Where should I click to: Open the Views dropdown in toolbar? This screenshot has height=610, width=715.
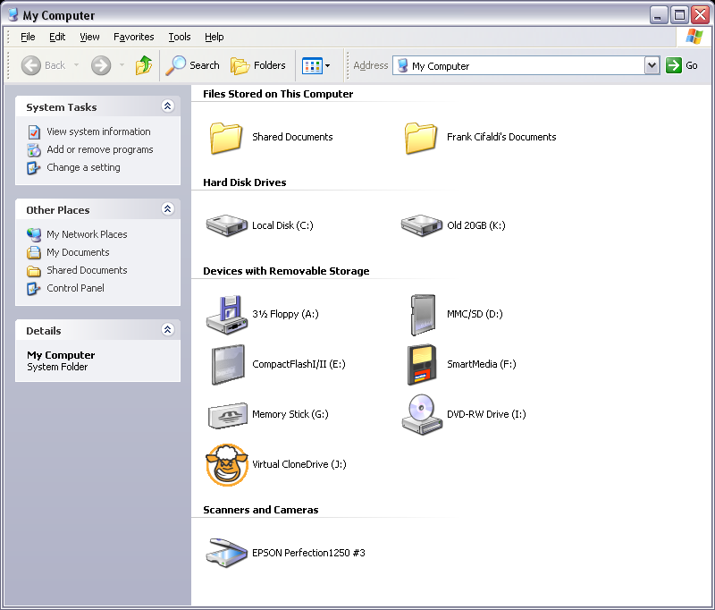(316, 65)
